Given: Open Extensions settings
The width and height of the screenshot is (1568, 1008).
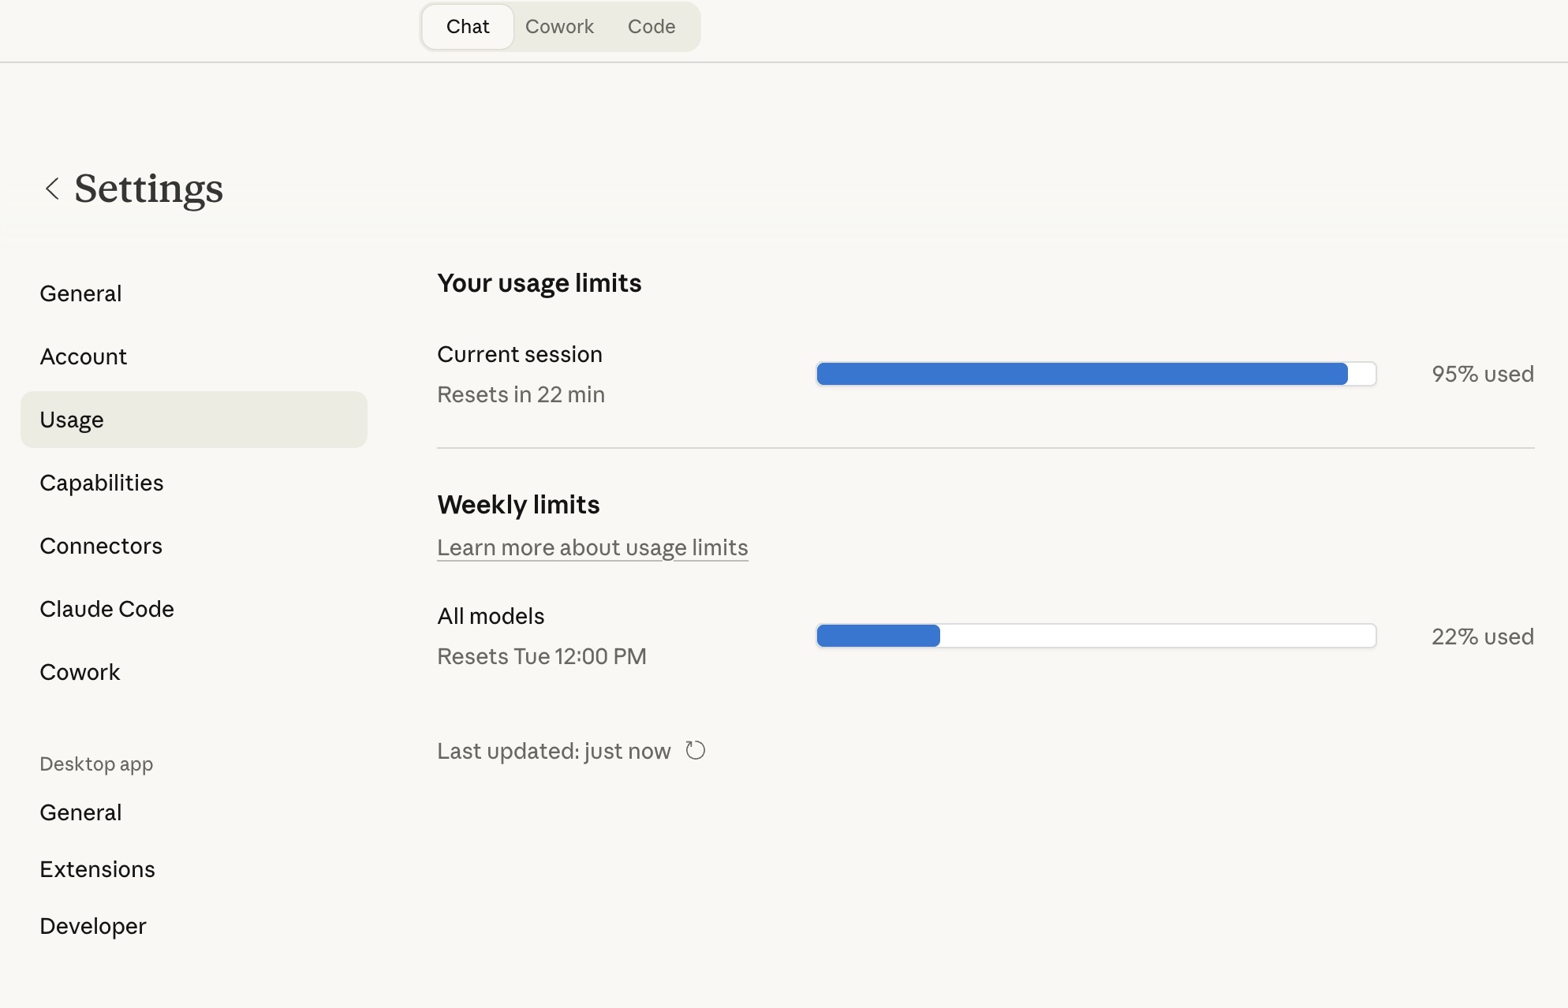Looking at the screenshot, I should click(x=97, y=869).
